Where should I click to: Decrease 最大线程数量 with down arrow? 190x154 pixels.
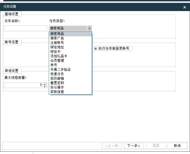pos(45,86)
